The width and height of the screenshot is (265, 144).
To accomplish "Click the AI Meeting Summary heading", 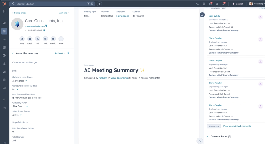I will click(114, 70).
